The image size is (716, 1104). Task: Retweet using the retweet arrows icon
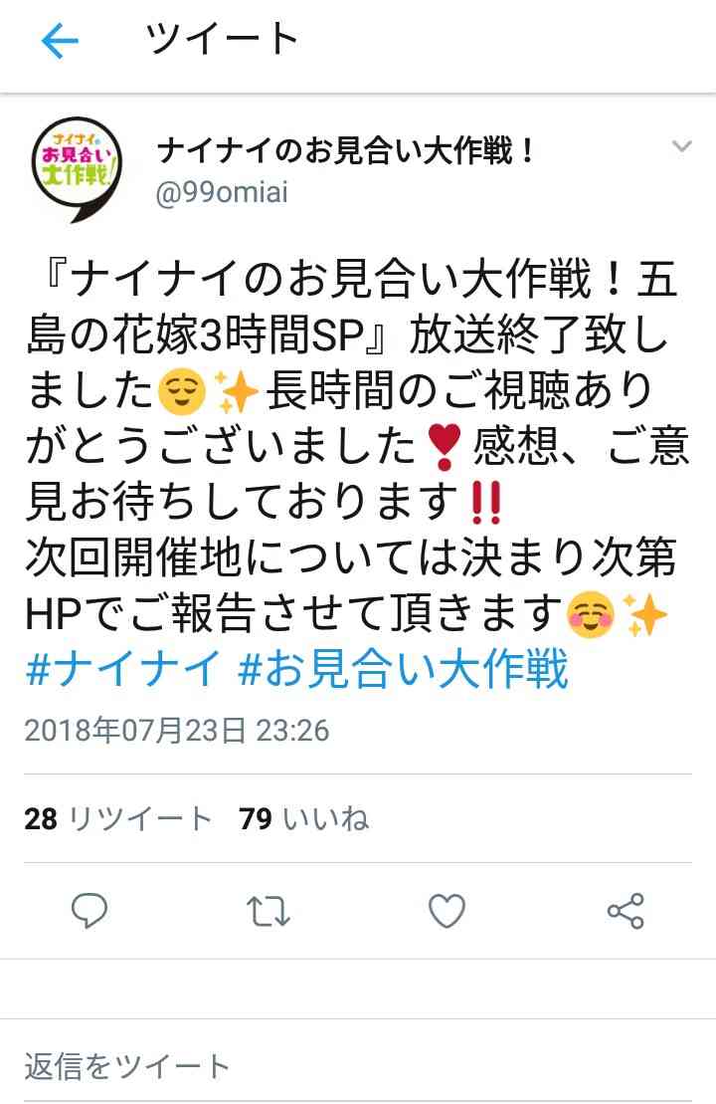click(268, 911)
